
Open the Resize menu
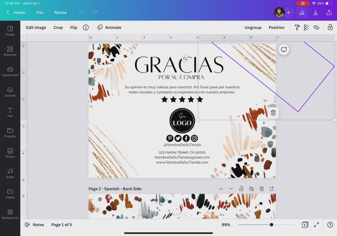pos(61,13)
